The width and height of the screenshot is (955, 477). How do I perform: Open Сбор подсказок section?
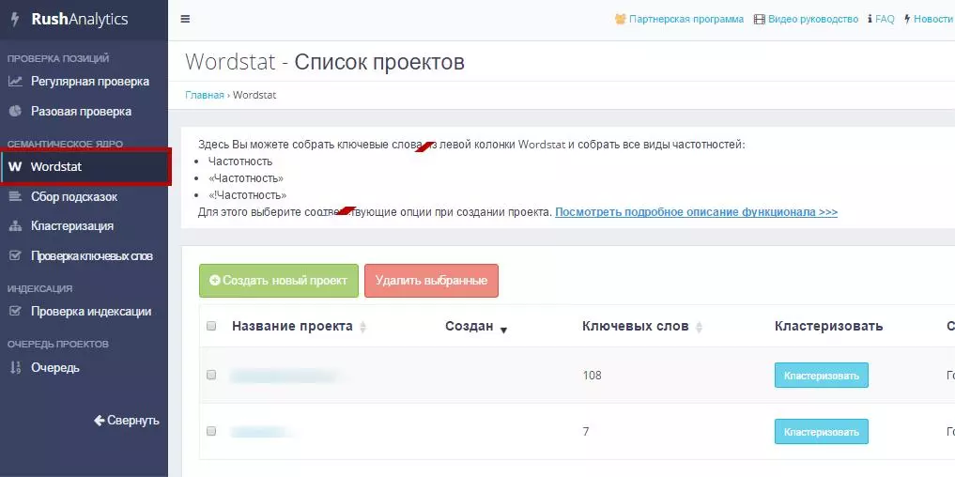(74, 197)
